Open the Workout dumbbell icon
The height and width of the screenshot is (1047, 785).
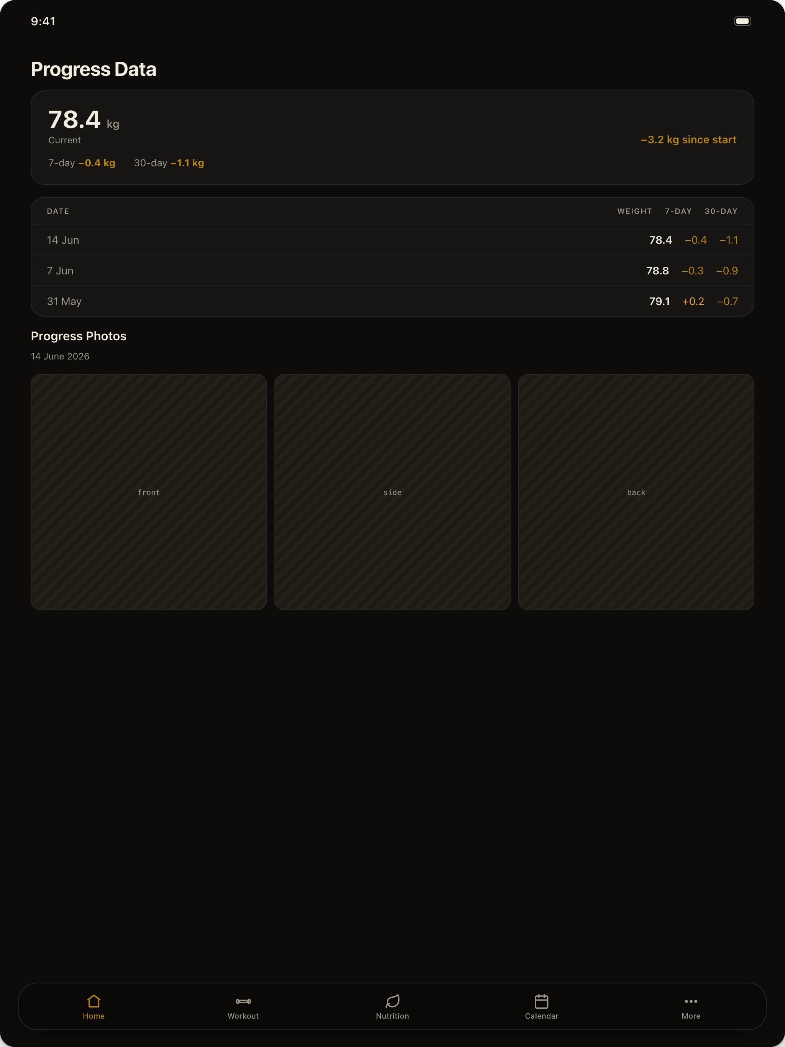(243, 1001)
